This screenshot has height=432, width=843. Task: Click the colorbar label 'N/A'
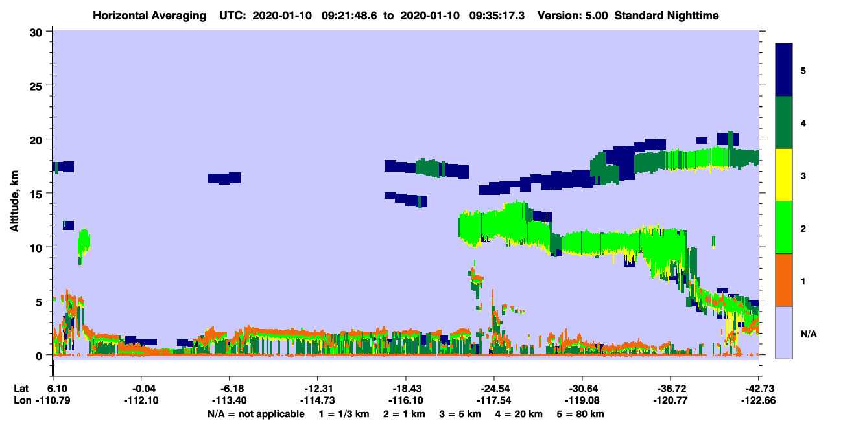(809, 334)
